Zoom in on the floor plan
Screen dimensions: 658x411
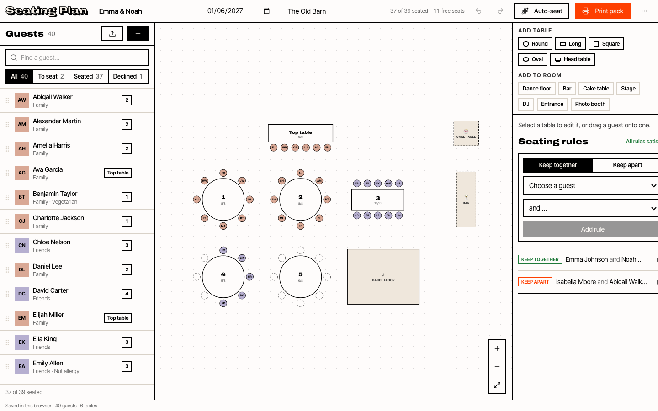point(497,348)
